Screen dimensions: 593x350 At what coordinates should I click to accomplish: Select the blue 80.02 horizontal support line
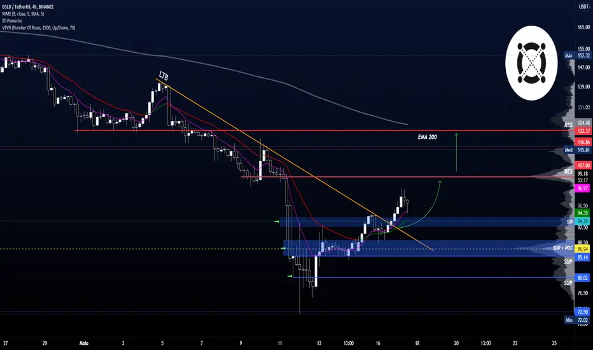433,277
